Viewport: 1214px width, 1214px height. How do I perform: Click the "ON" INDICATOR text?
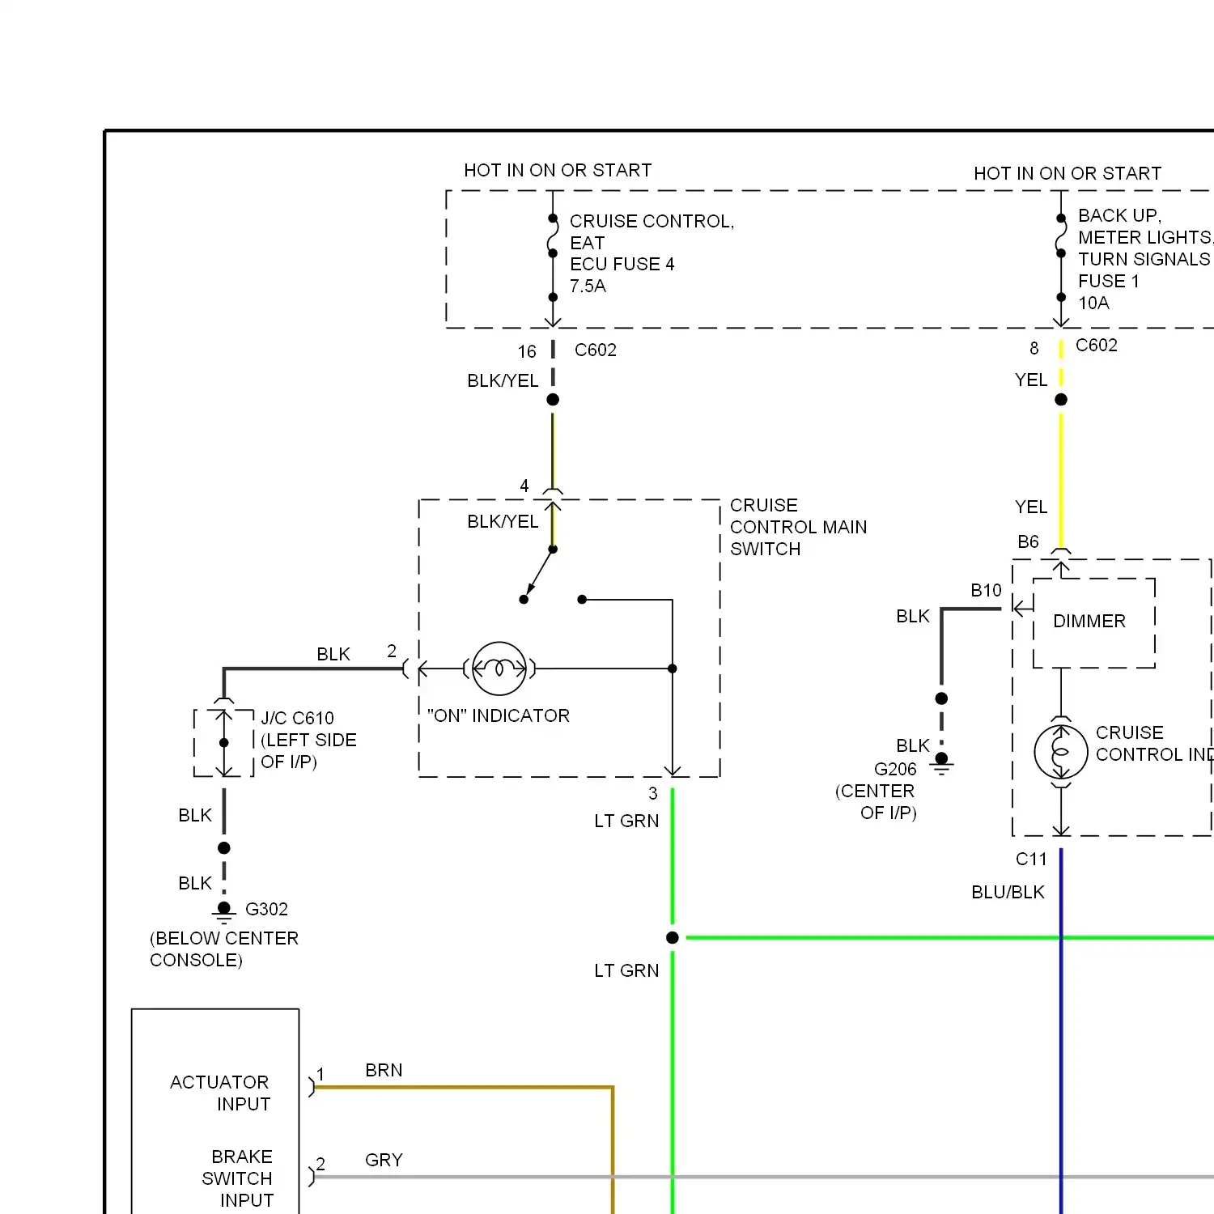[x=499, y=715]
